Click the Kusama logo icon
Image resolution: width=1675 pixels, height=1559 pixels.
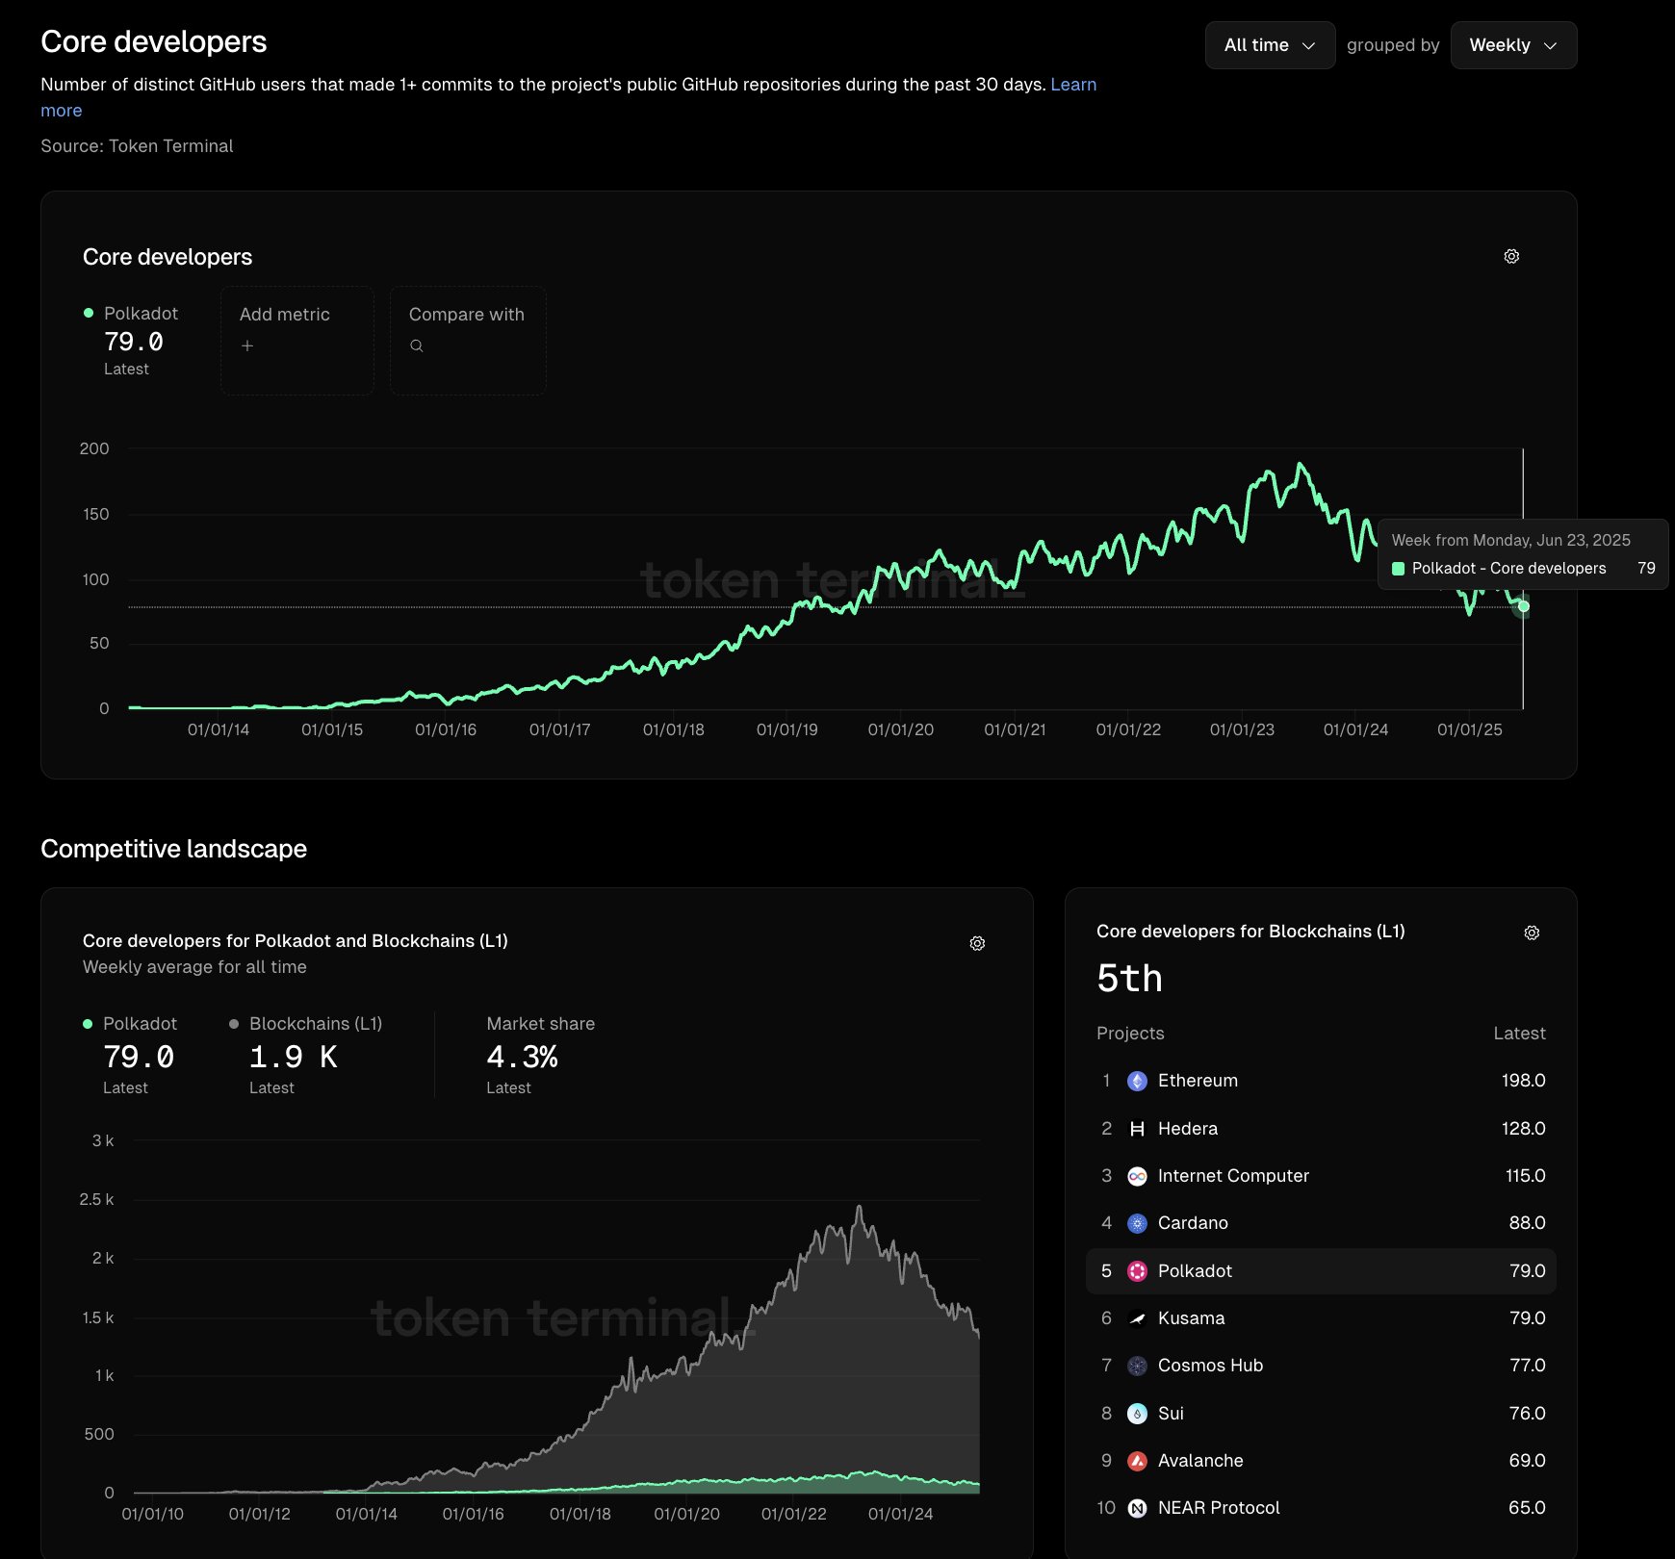[x=1137, y=1318]
